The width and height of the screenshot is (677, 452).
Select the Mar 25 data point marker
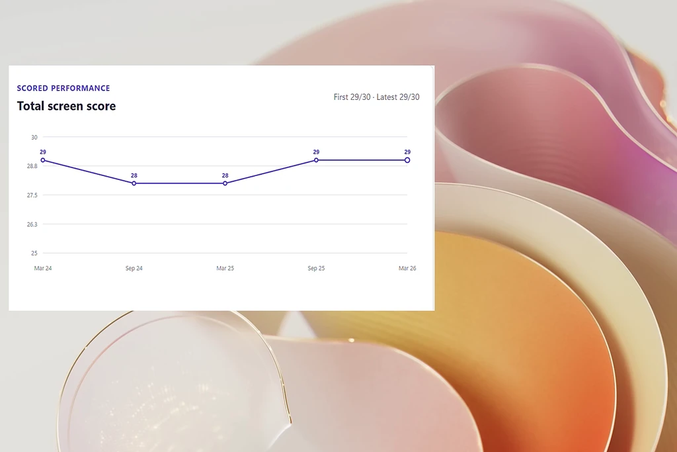(x=225, y=183)
